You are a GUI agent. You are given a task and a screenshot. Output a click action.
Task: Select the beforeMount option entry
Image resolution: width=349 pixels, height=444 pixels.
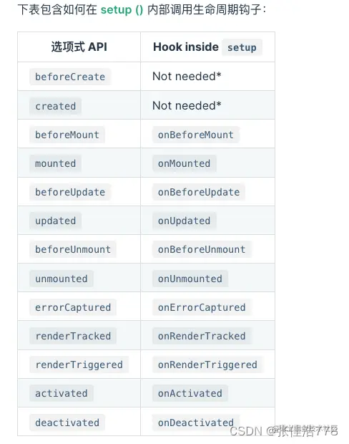[x=67, y=135]
